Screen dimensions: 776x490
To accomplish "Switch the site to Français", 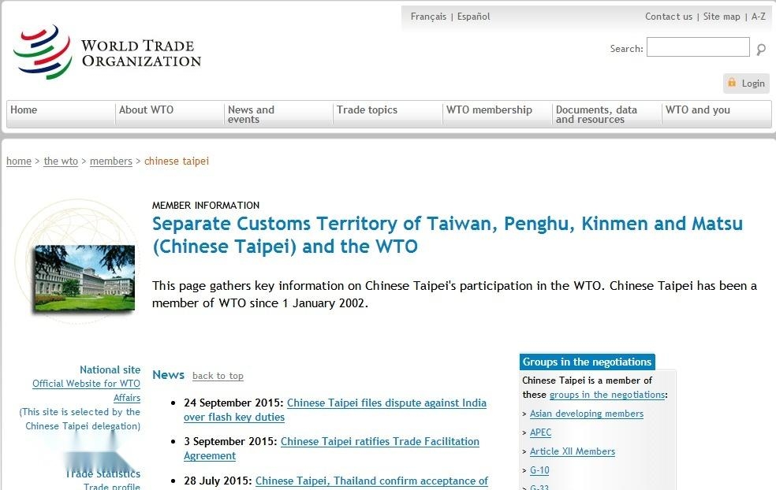I will [428, 17].
